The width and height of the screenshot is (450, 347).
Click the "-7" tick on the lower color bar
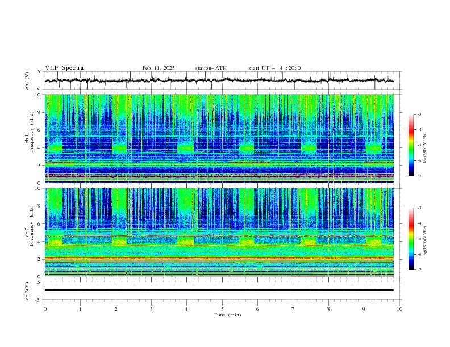(x=419, y=269)
